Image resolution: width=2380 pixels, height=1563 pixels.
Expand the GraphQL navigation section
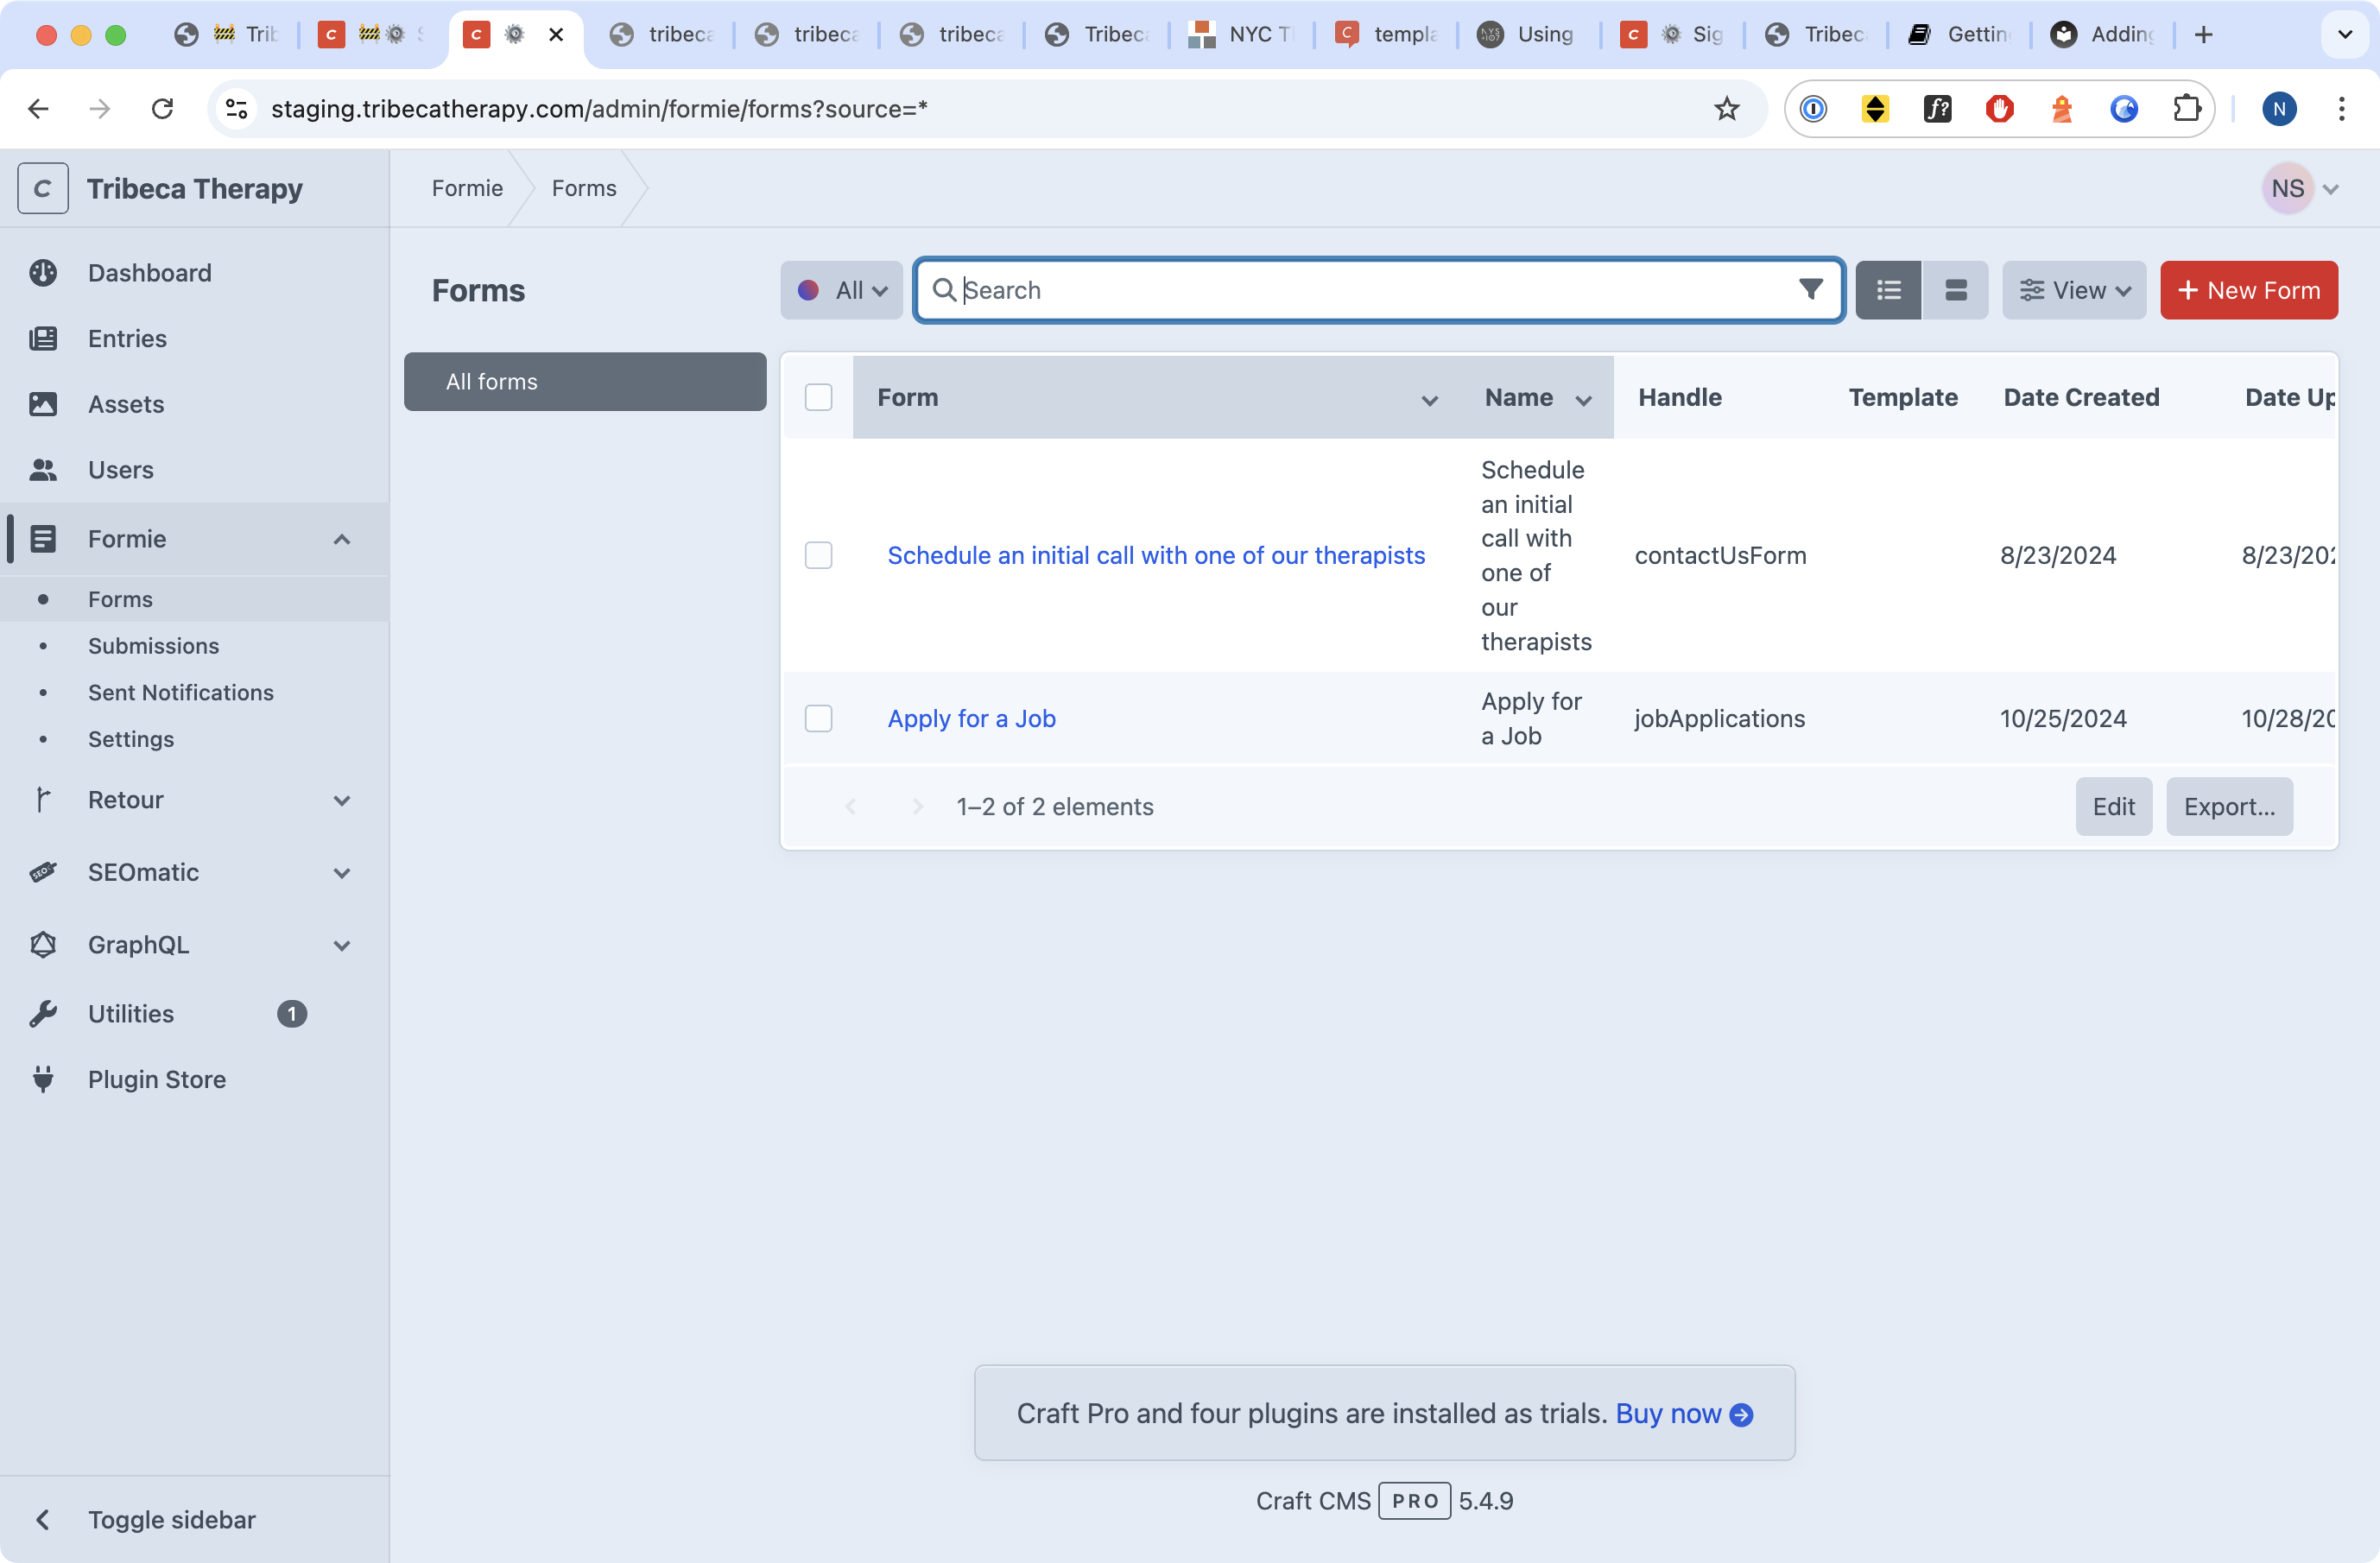(x=342, y=945)
